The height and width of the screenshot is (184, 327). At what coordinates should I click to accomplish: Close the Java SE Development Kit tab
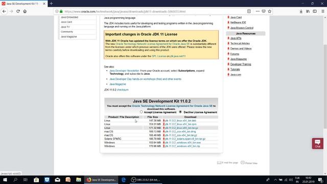click(44, 4)
